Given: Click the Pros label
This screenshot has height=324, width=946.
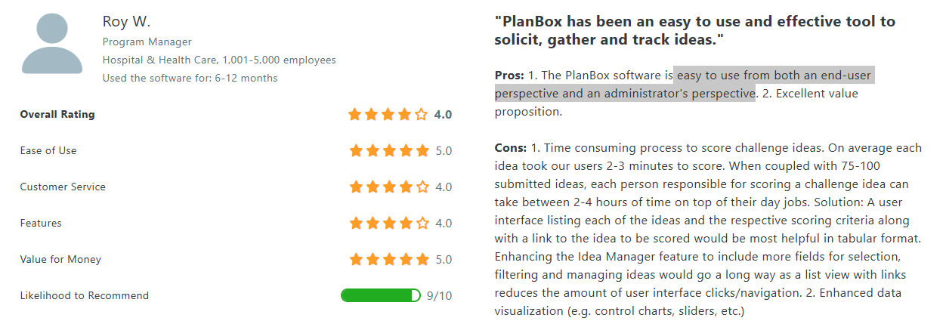Looking at the screenshot, I should pyautogui.click(x=509, y=76).
